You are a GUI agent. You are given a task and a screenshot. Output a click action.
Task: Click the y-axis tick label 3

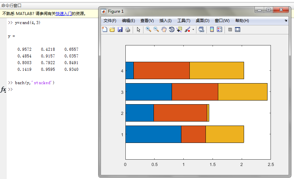(122, 92)
